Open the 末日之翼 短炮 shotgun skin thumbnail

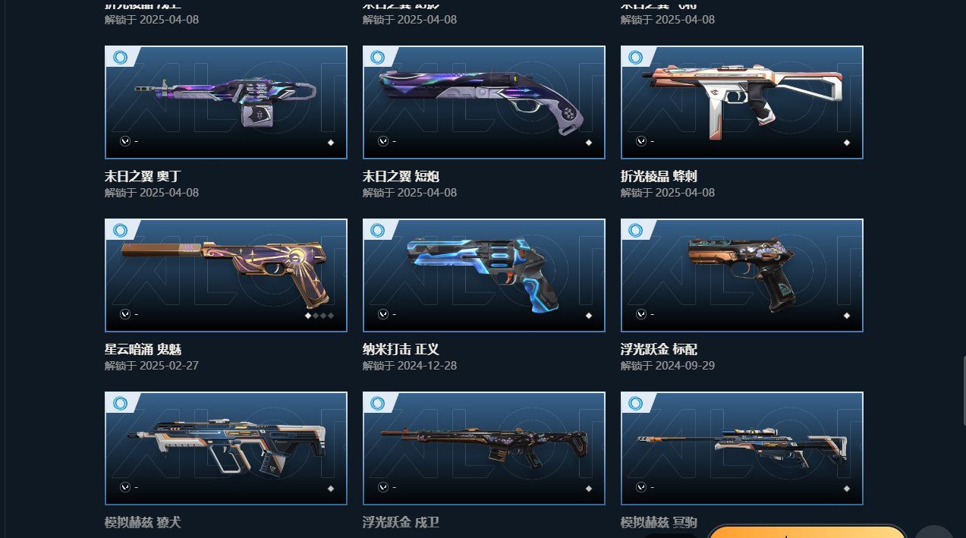pos(484,102)
